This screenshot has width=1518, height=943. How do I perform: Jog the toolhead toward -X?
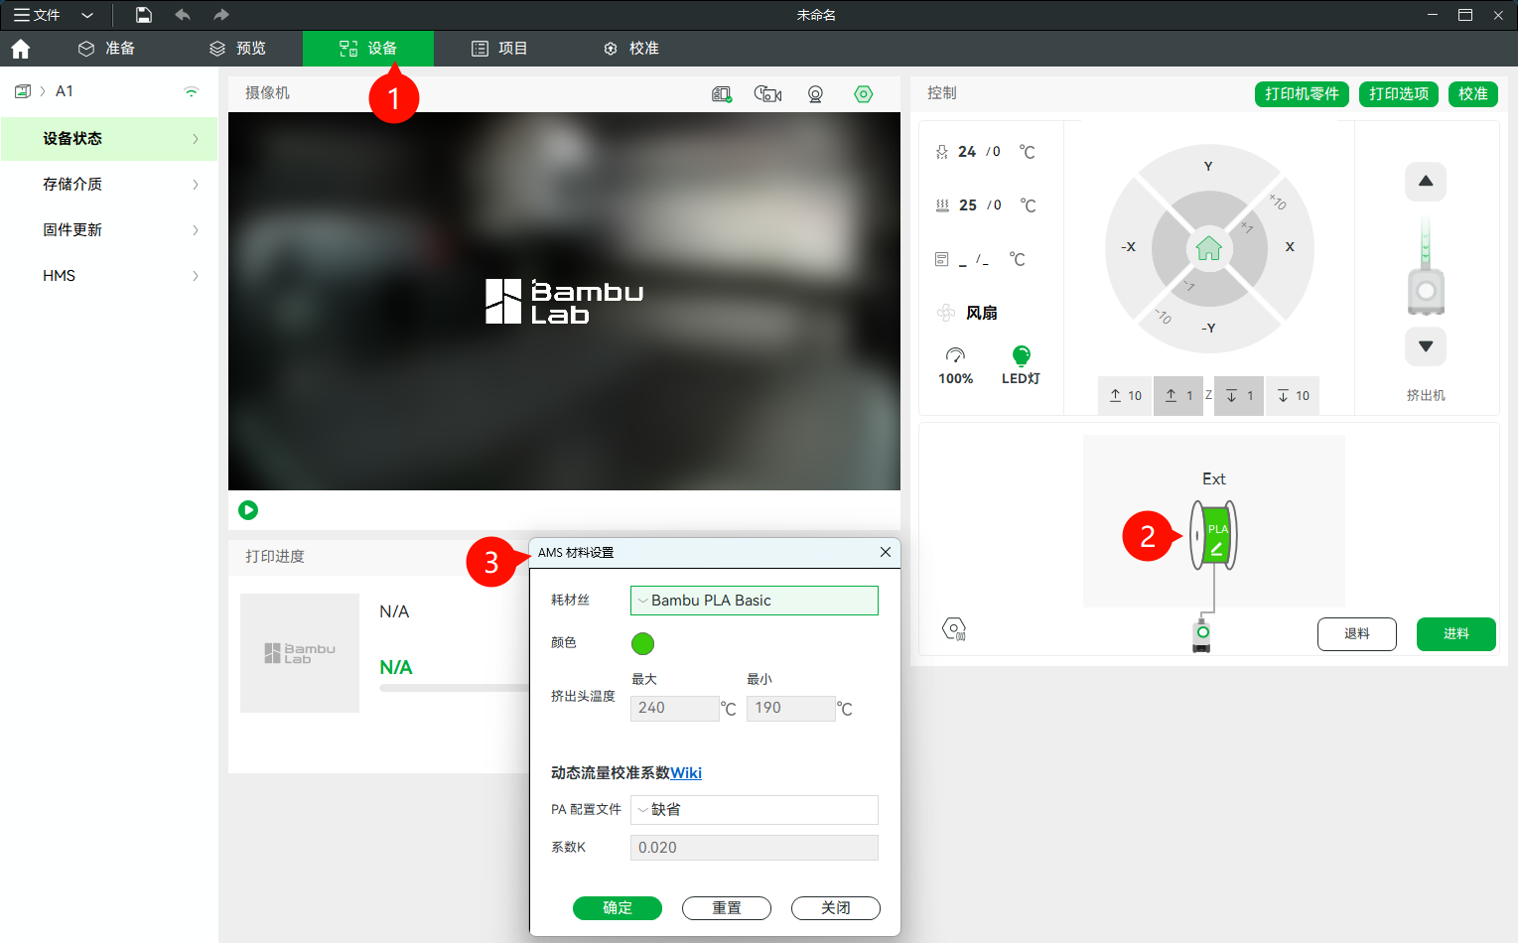(x=1129, y=247)
